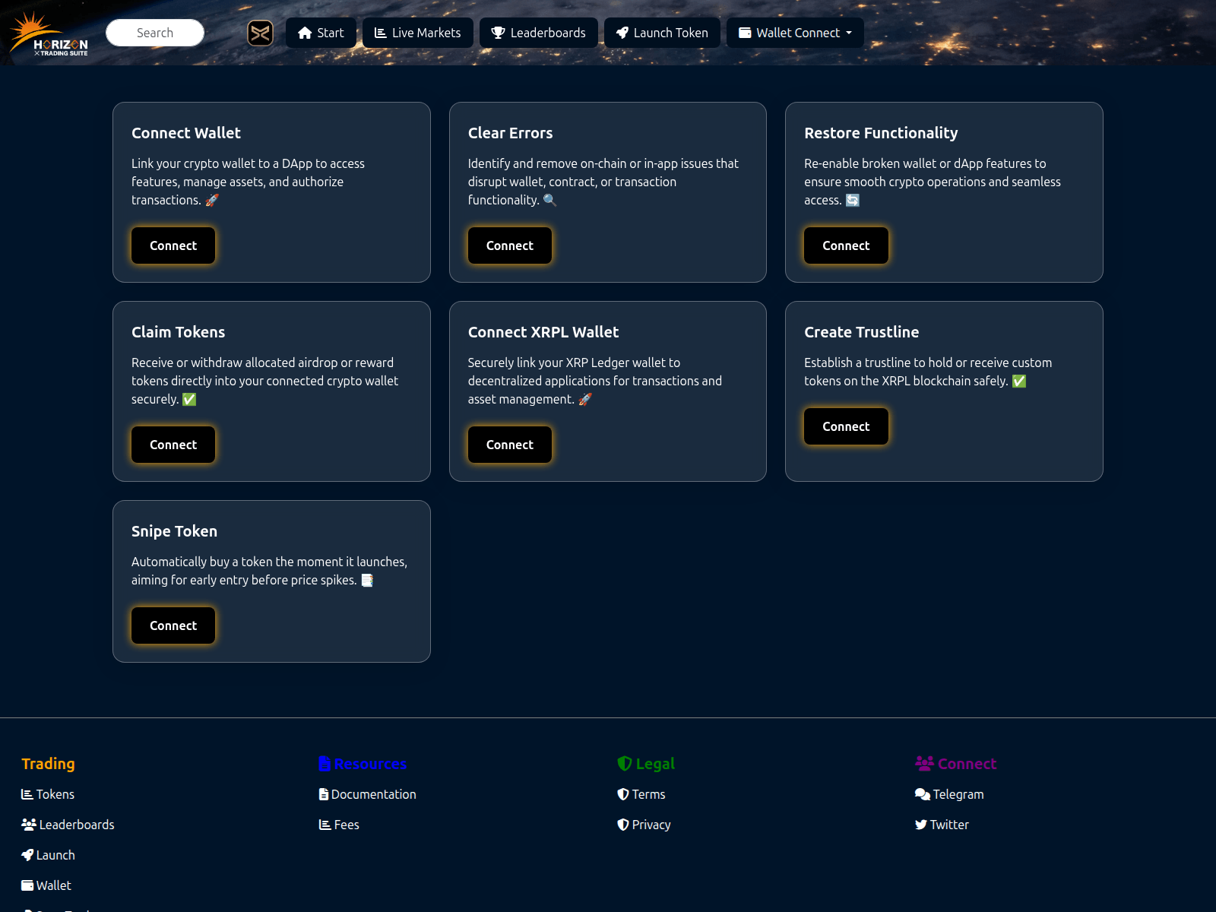Click Connect in the Connect XRPL Wallet card
Viewport: 1216px width, 912px height.
[510, 445]
